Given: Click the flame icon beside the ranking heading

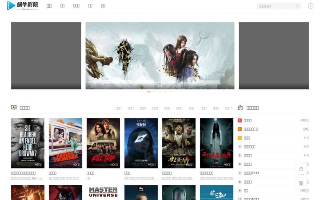Looking at the screenshot, I should tap(240, 108).
